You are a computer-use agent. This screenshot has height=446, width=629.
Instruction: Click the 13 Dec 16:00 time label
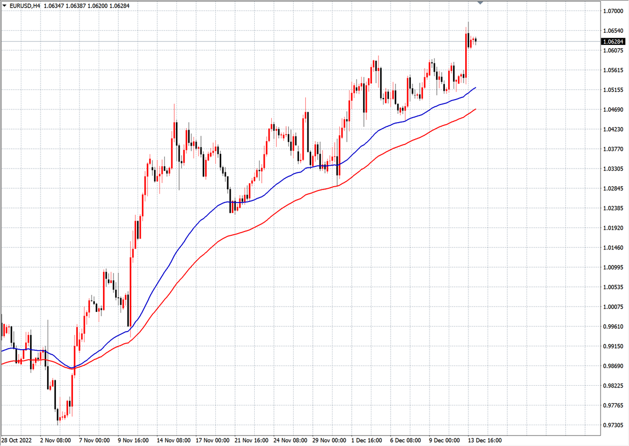(x=484, y=440)
